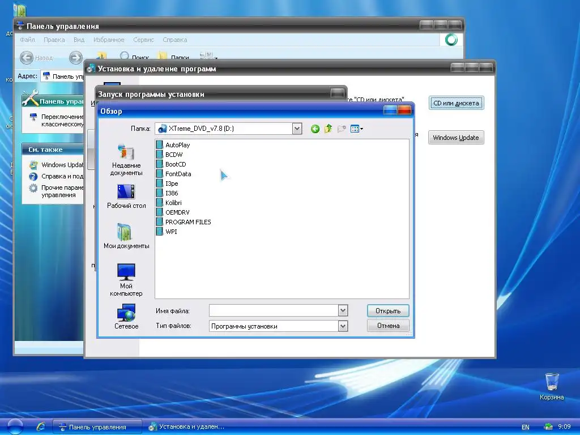Open Вид menu in Панель управления
Image resolution: width=580 pixels, height=435 pixels.
point(79,40)
